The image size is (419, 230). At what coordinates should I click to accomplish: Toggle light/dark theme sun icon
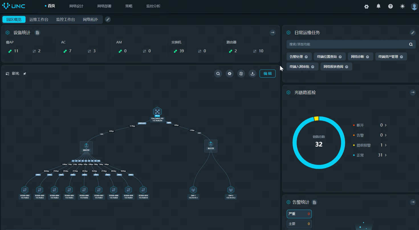tap(402, 6)
